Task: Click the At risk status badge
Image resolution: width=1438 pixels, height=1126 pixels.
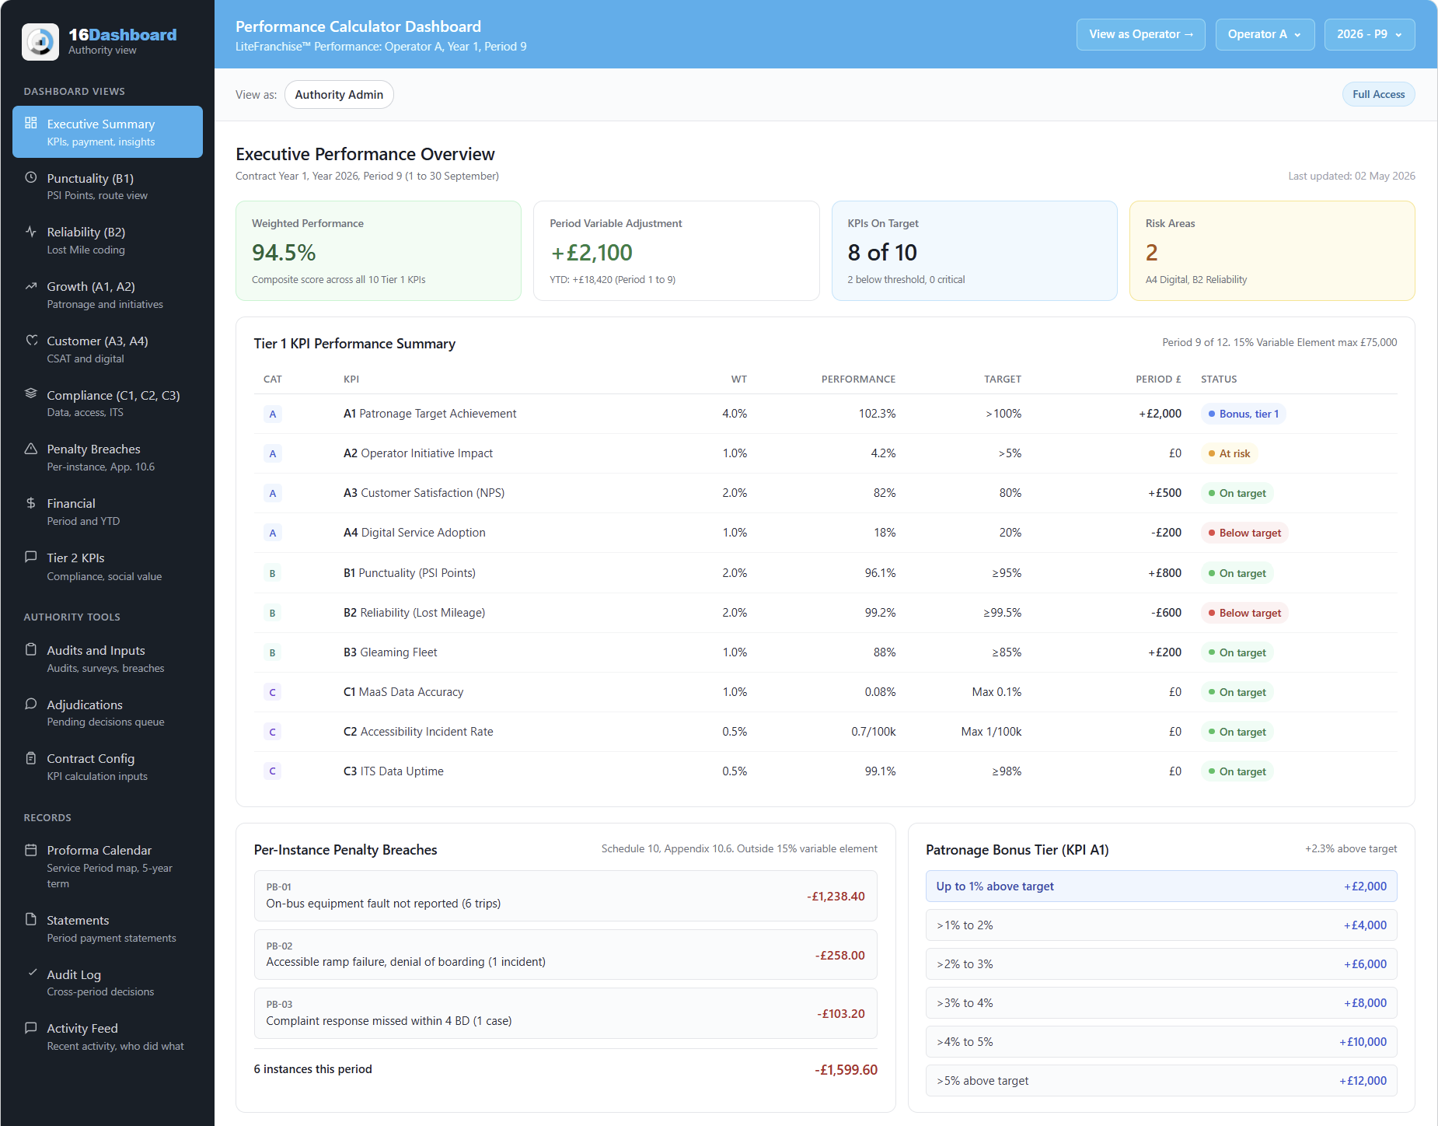Action: (1230, 453)
